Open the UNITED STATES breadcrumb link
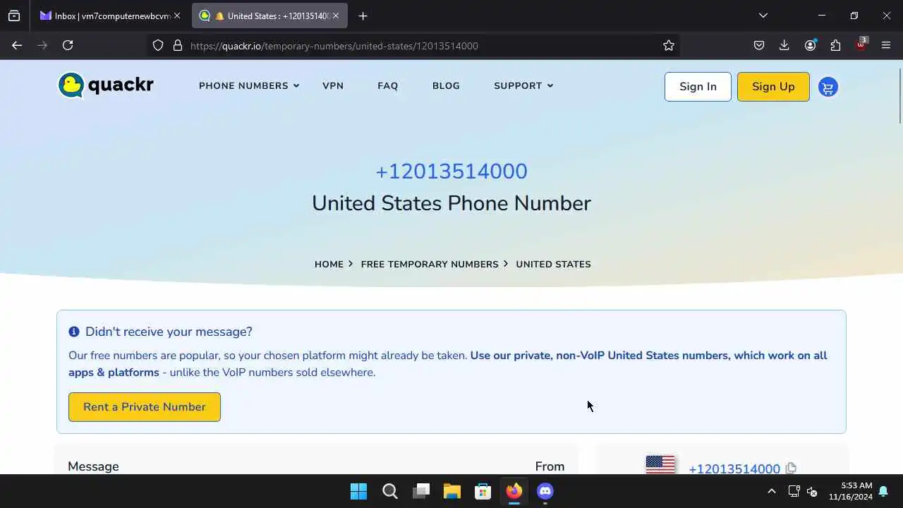 [x=553, y=264]
